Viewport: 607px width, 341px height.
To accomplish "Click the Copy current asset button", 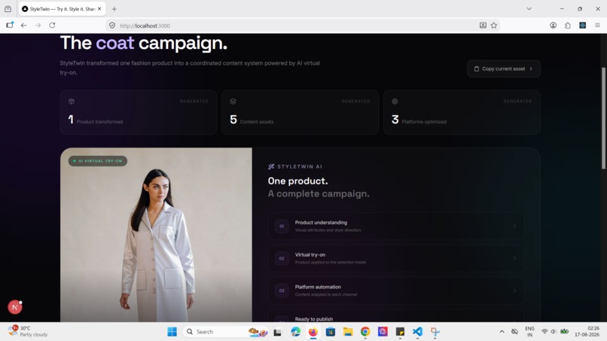I will pyautogui.click(x=504, y=69).
